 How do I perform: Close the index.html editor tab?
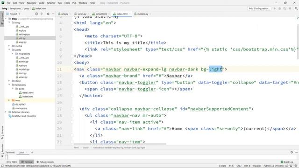point(130,14)
